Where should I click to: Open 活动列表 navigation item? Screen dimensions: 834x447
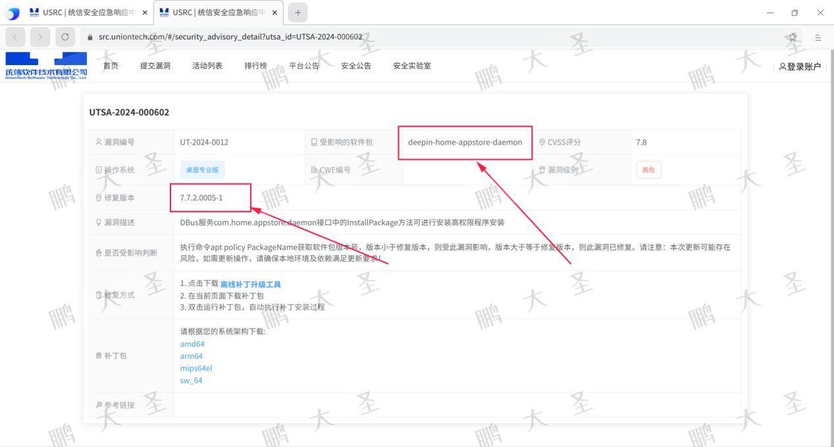click(x=207, y=66)
